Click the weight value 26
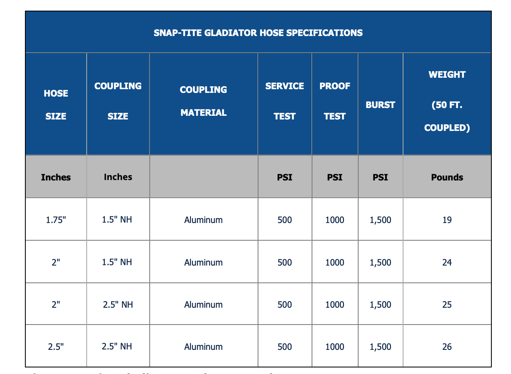The image size is (511, 374). [447, 347]
